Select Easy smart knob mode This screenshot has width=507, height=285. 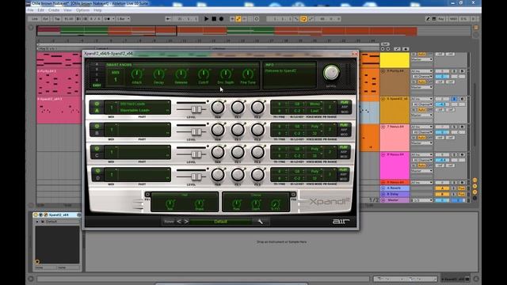click(97, 85)
